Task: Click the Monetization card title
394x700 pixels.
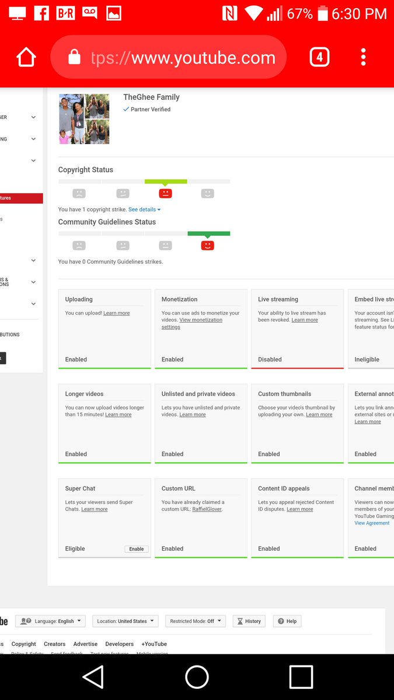Action: pos(179,299)
